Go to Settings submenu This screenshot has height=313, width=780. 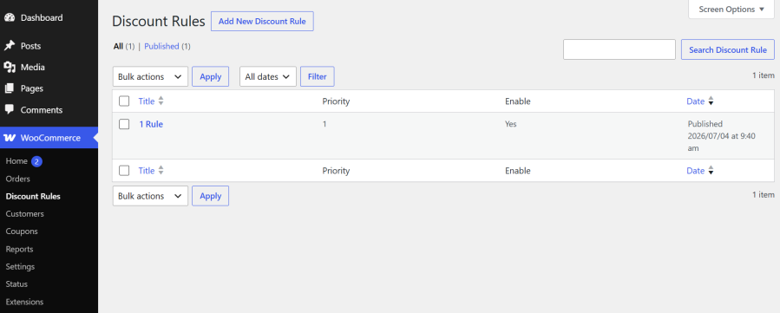pos(20,267)
